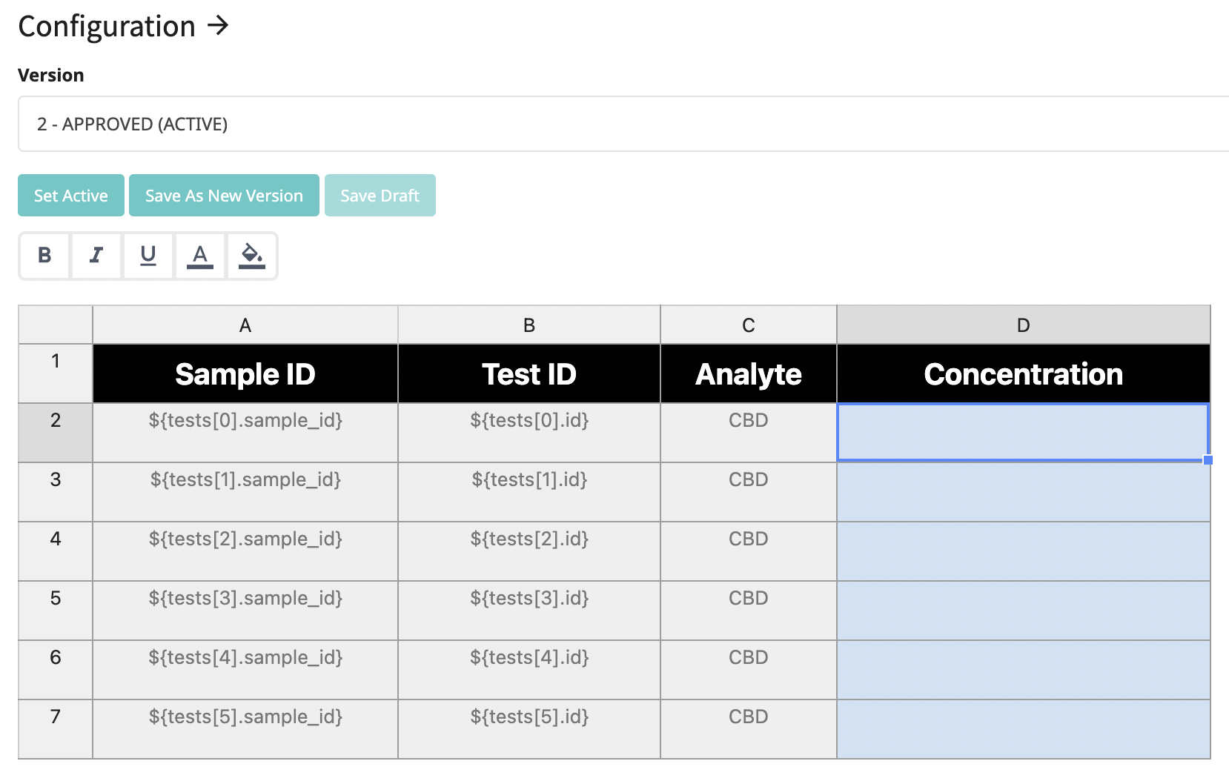Click Save Draft
Viewport: 1229px width, 781px height.
pyautogui.click(x=380, y=195)
